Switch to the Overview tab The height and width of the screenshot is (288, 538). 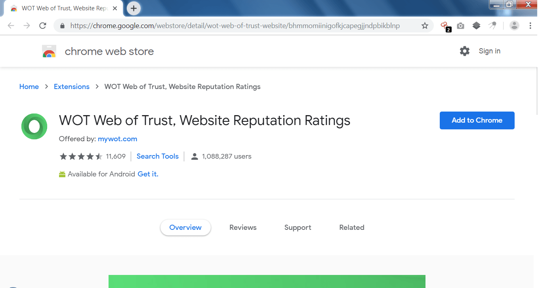point(185,227)
